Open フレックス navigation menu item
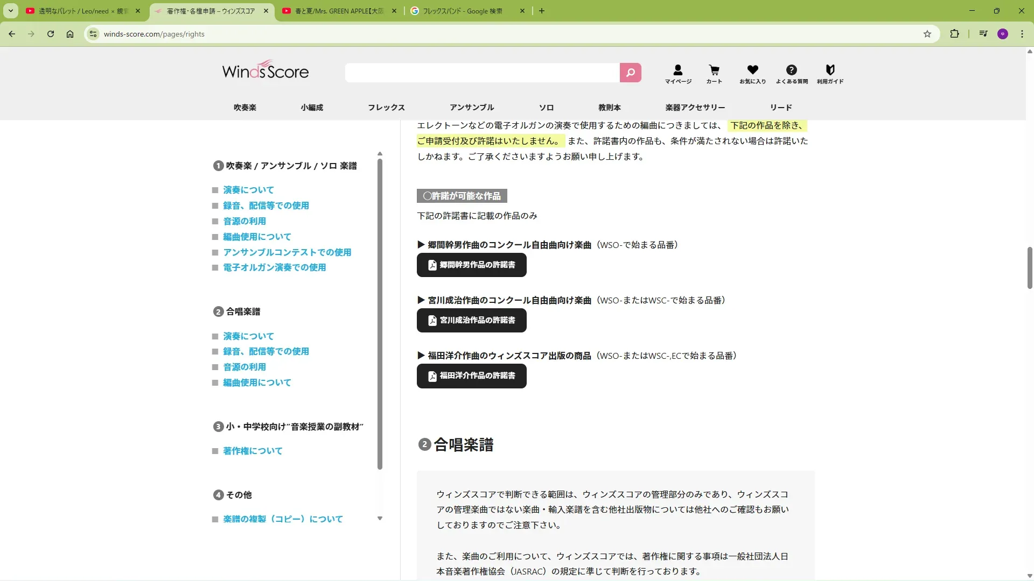The height and width of the screenshot is (581, 1034). click(x=386, y=108)
